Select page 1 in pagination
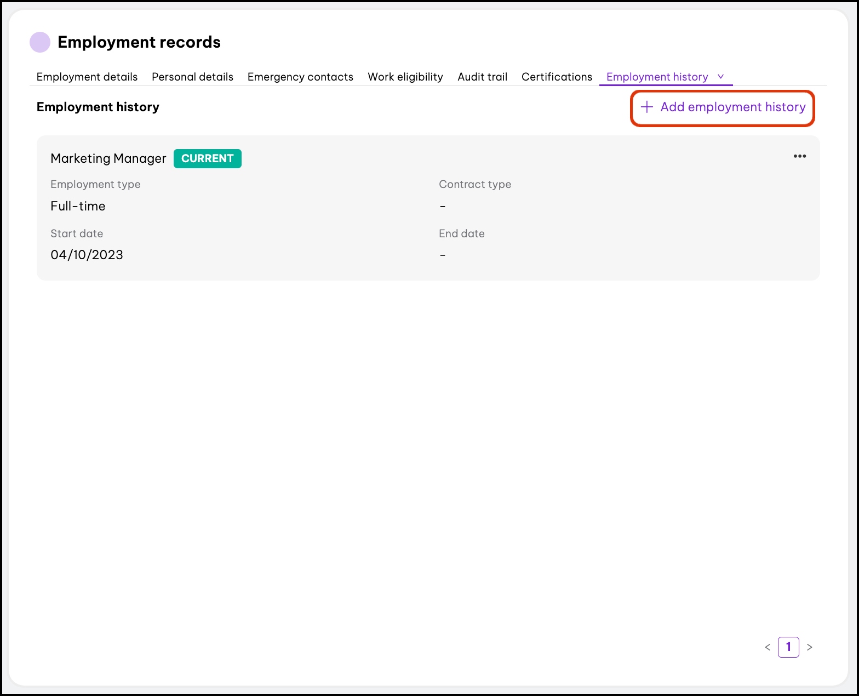 [788, 647]
